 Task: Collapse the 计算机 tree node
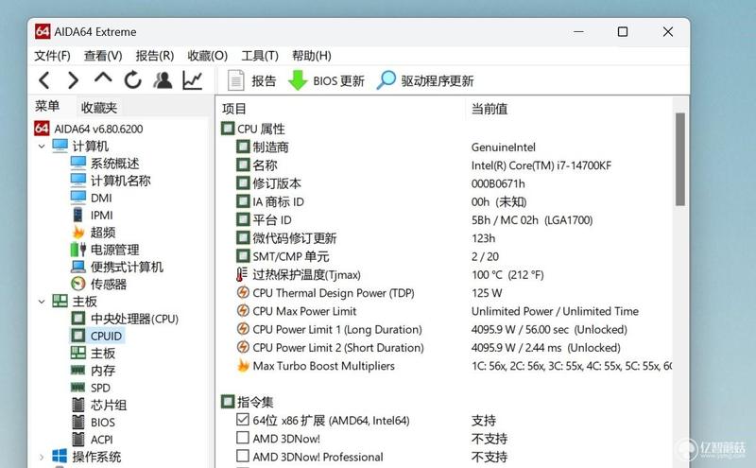(x=42, y=147)
